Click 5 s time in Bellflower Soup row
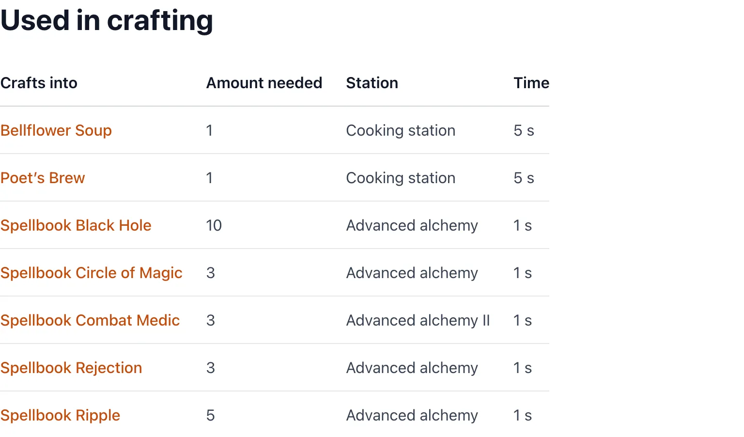 pyautogui.click(x=524, y=130)
